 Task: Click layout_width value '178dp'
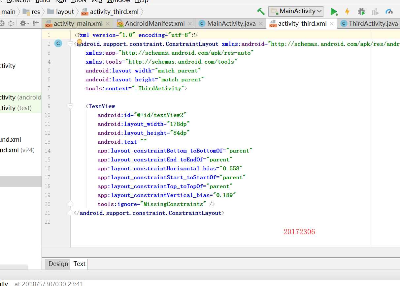(179, 124)
